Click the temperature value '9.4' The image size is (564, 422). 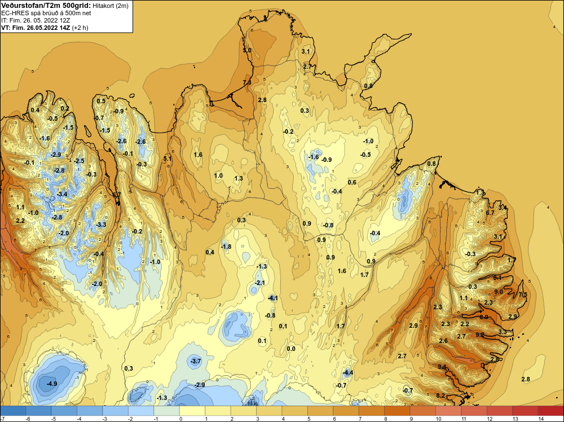tap(442, 367)
